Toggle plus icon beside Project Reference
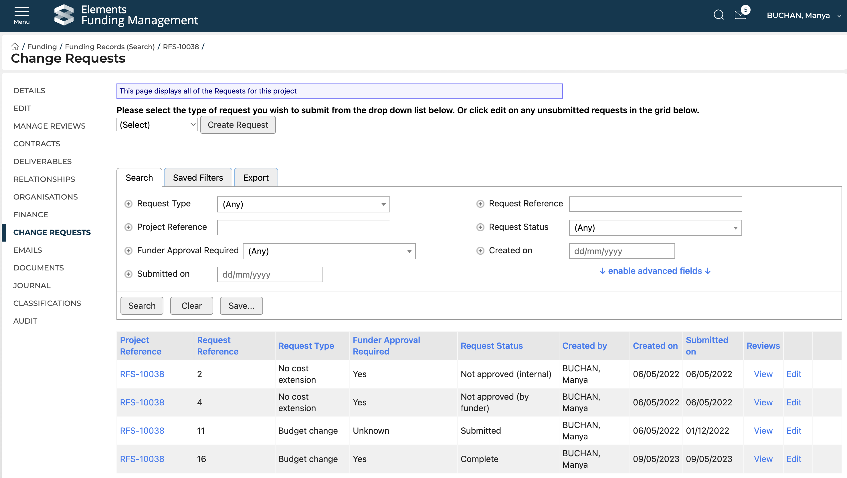The height and width of the screenshot is (478, 847). pos(128,227)
